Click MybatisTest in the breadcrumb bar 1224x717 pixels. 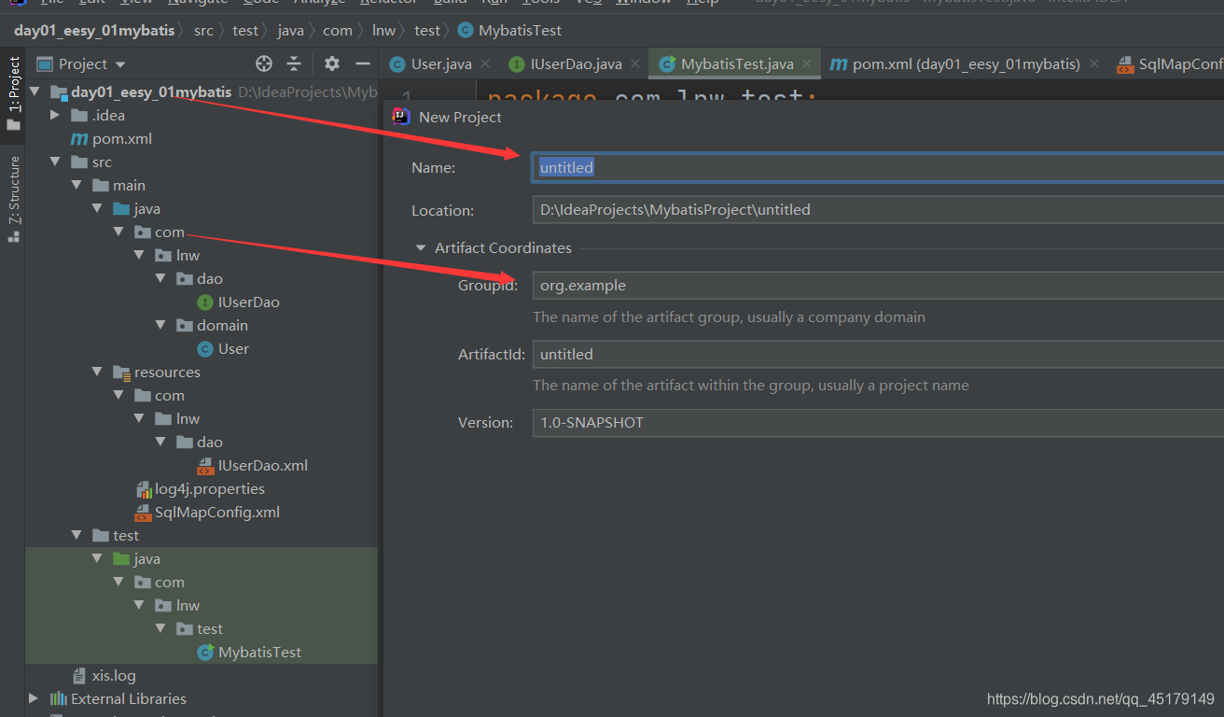point(520,30)
